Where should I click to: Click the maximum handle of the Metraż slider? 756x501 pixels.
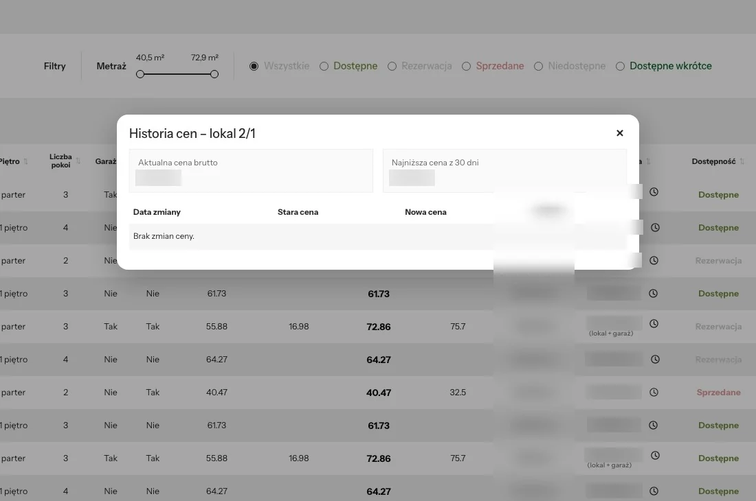[214, 74]
